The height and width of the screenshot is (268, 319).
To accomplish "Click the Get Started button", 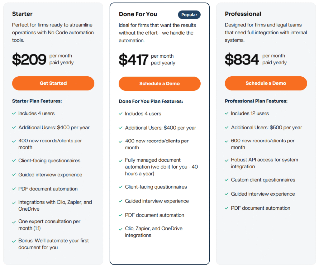I will (x=53, y=83).
